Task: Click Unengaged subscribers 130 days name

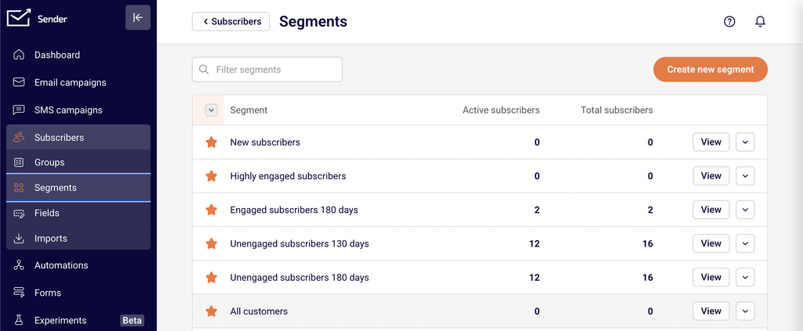Action: tap(300, 243)
